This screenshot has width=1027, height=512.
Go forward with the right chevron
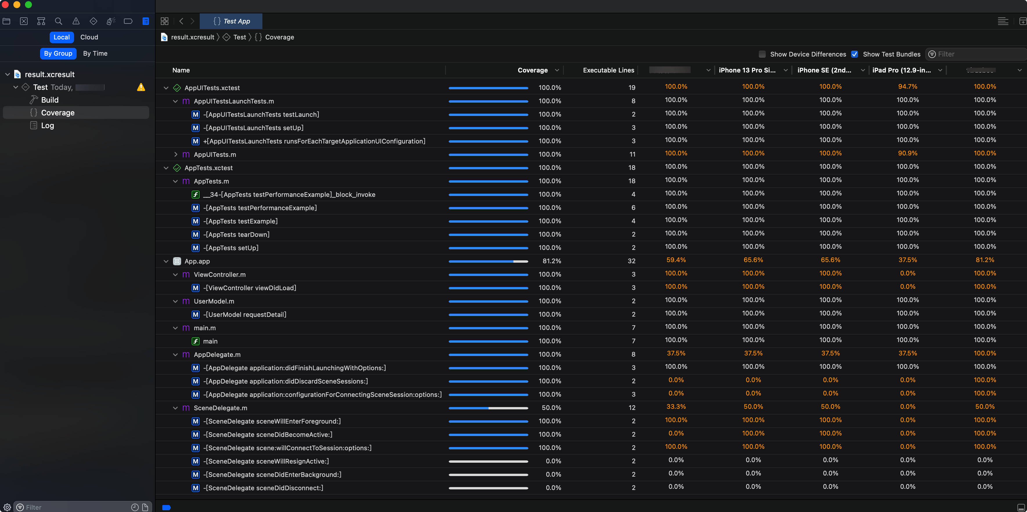(x=192, y=21)
